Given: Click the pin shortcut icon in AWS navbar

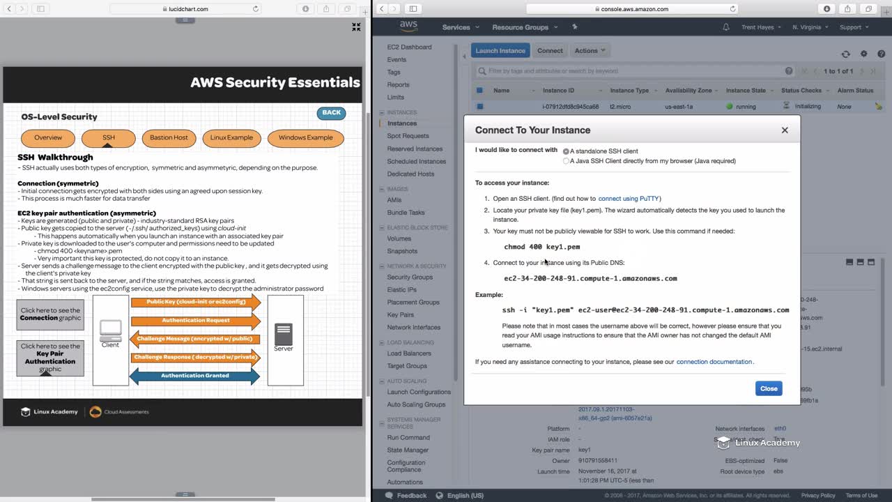Looking at the screenshot, I should click(574, 27).
